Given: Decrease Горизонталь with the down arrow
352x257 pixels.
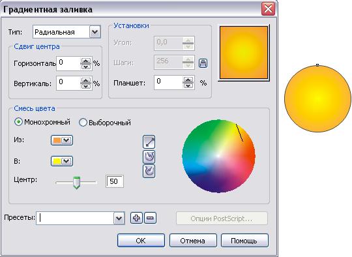Looking at the screenshot, I should point(86,67).
